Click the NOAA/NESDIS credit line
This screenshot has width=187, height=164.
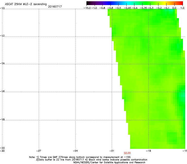click(109, 162)
